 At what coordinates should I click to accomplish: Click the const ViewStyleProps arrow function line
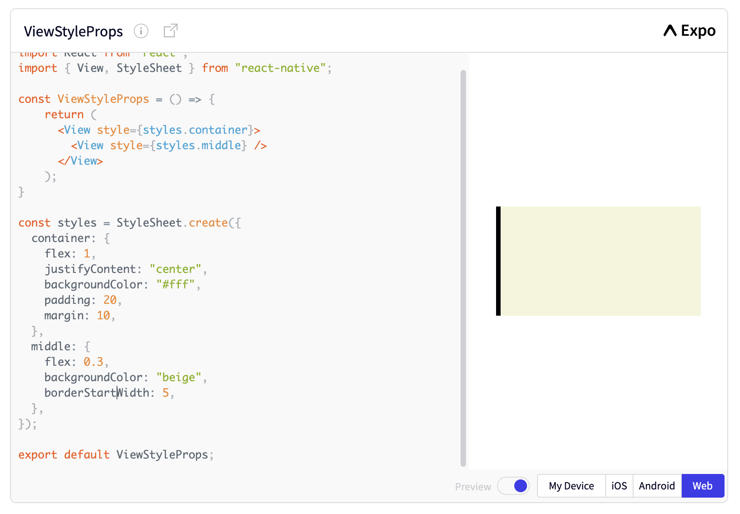coord(117,99)
